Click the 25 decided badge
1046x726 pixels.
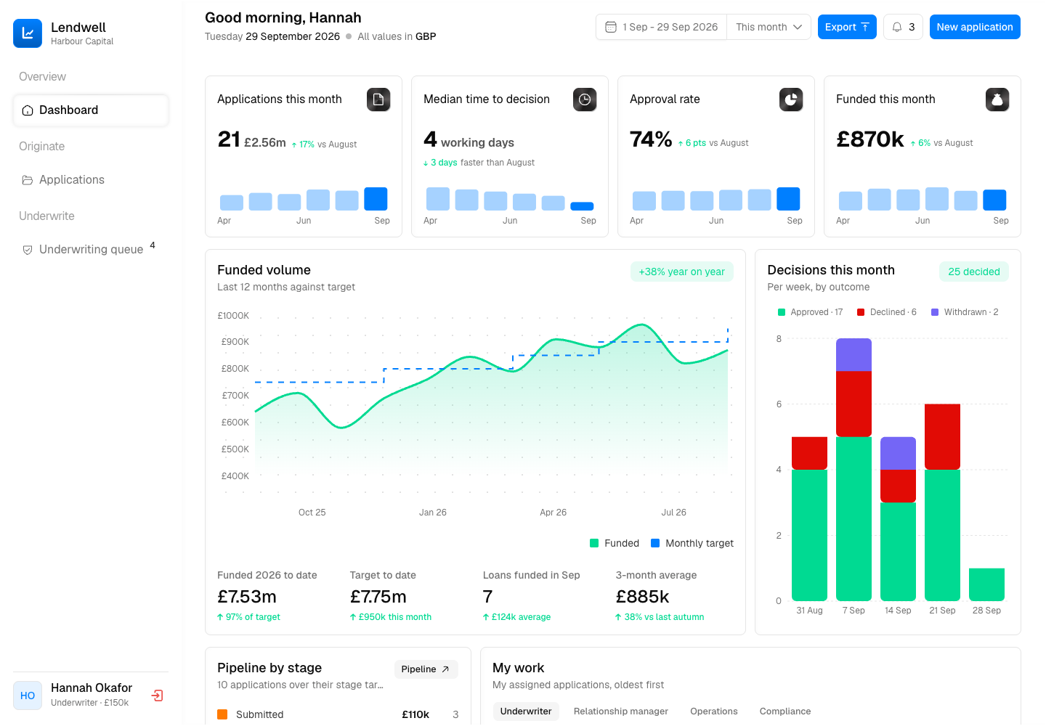pyautogui.click(x=974, y=272)
